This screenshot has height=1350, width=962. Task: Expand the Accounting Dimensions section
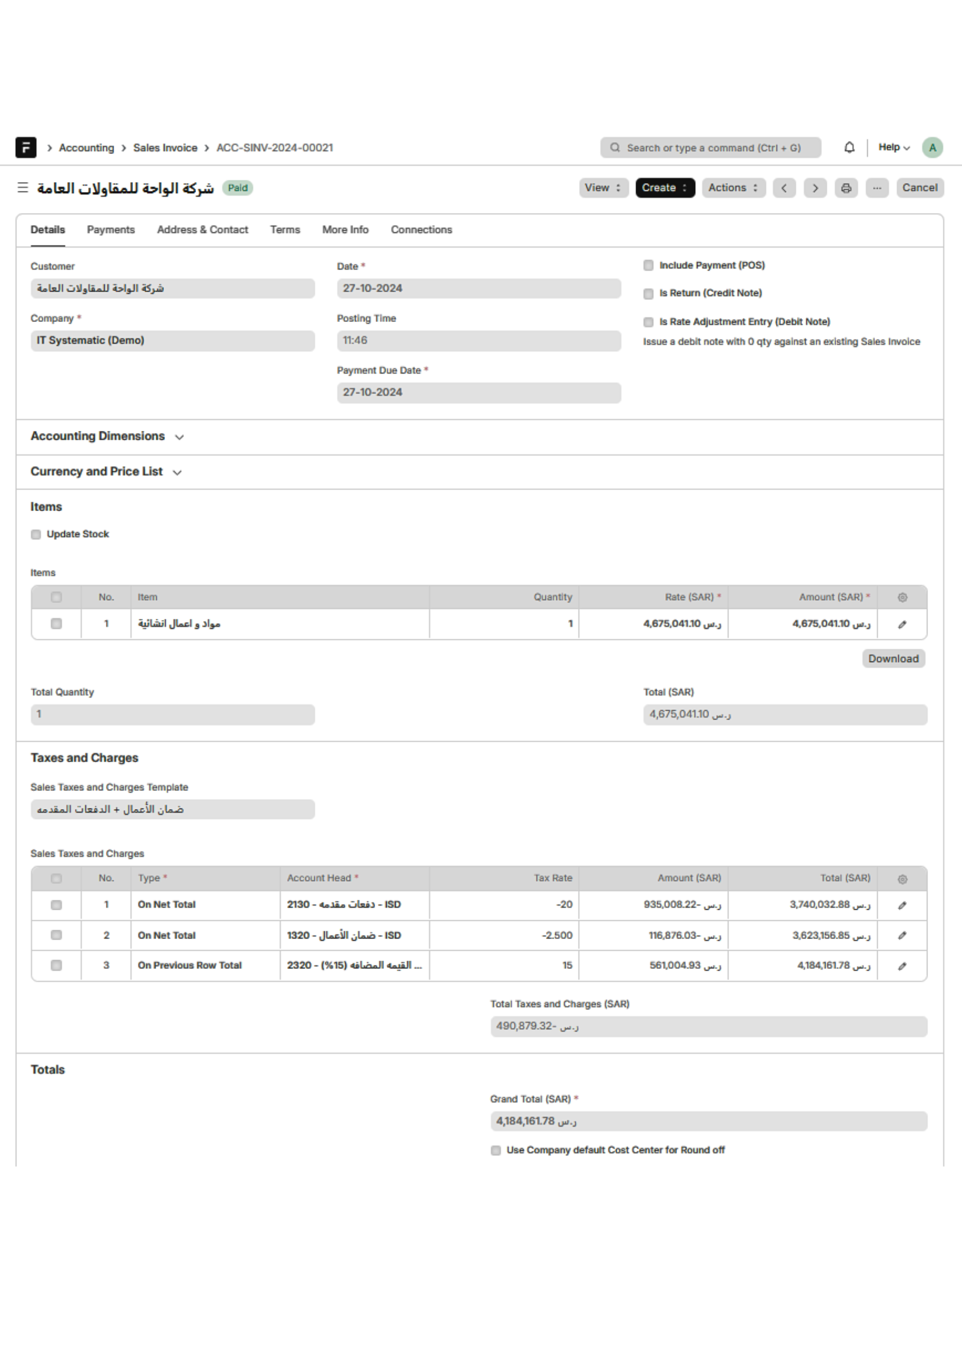[107, 436]
